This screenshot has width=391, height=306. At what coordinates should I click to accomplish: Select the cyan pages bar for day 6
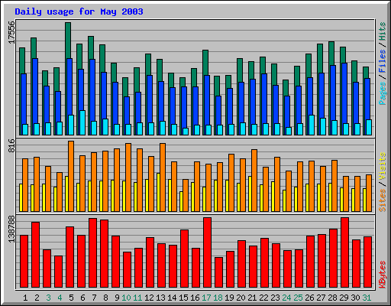point(82,122)
